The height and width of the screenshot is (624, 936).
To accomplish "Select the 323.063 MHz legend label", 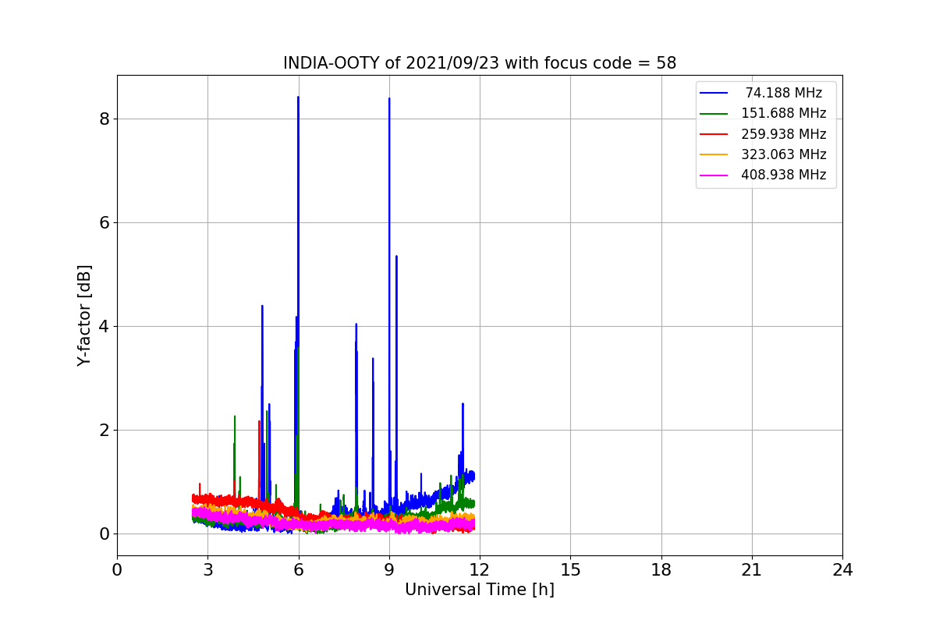I will pyautogui.click(x=784, y=154).
